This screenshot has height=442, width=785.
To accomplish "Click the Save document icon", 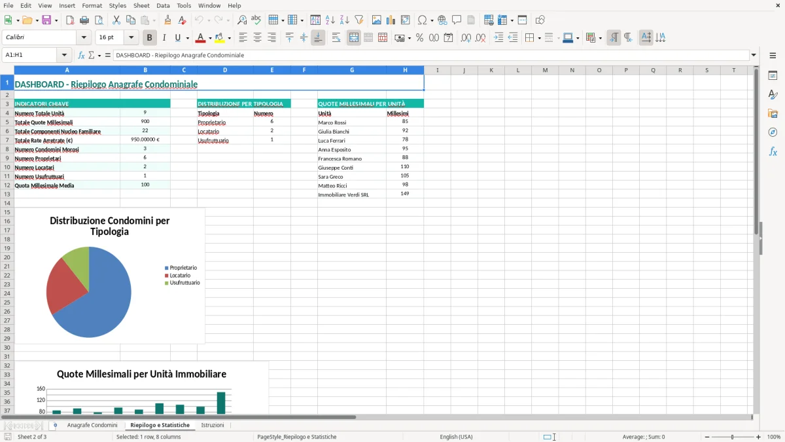I will (x=46, y=20).
